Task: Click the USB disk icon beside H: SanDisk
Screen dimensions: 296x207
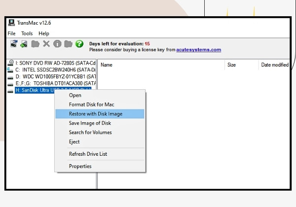Action: (10, 91)
